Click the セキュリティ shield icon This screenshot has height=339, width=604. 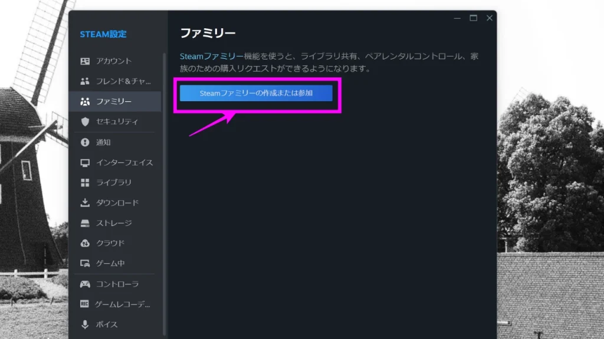click(85, 121)
